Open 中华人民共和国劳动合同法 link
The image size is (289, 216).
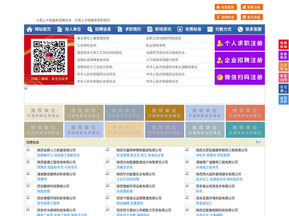click(96, 74)
